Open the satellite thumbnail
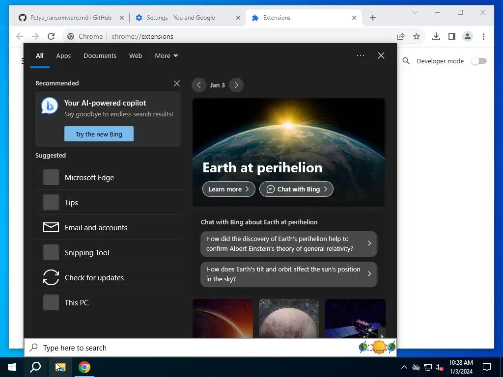This screenshot has width=503, height=377. [355, 318]
